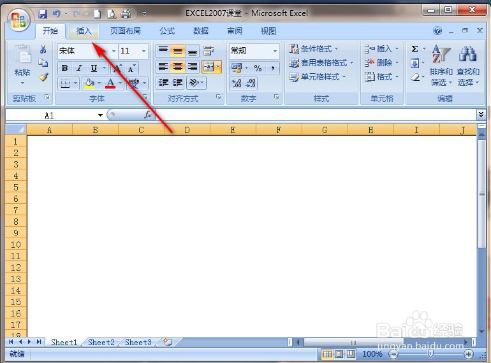Switch to the 视图 ribbon tab
This screenshot has width=491, height=363.
(268, 31)
